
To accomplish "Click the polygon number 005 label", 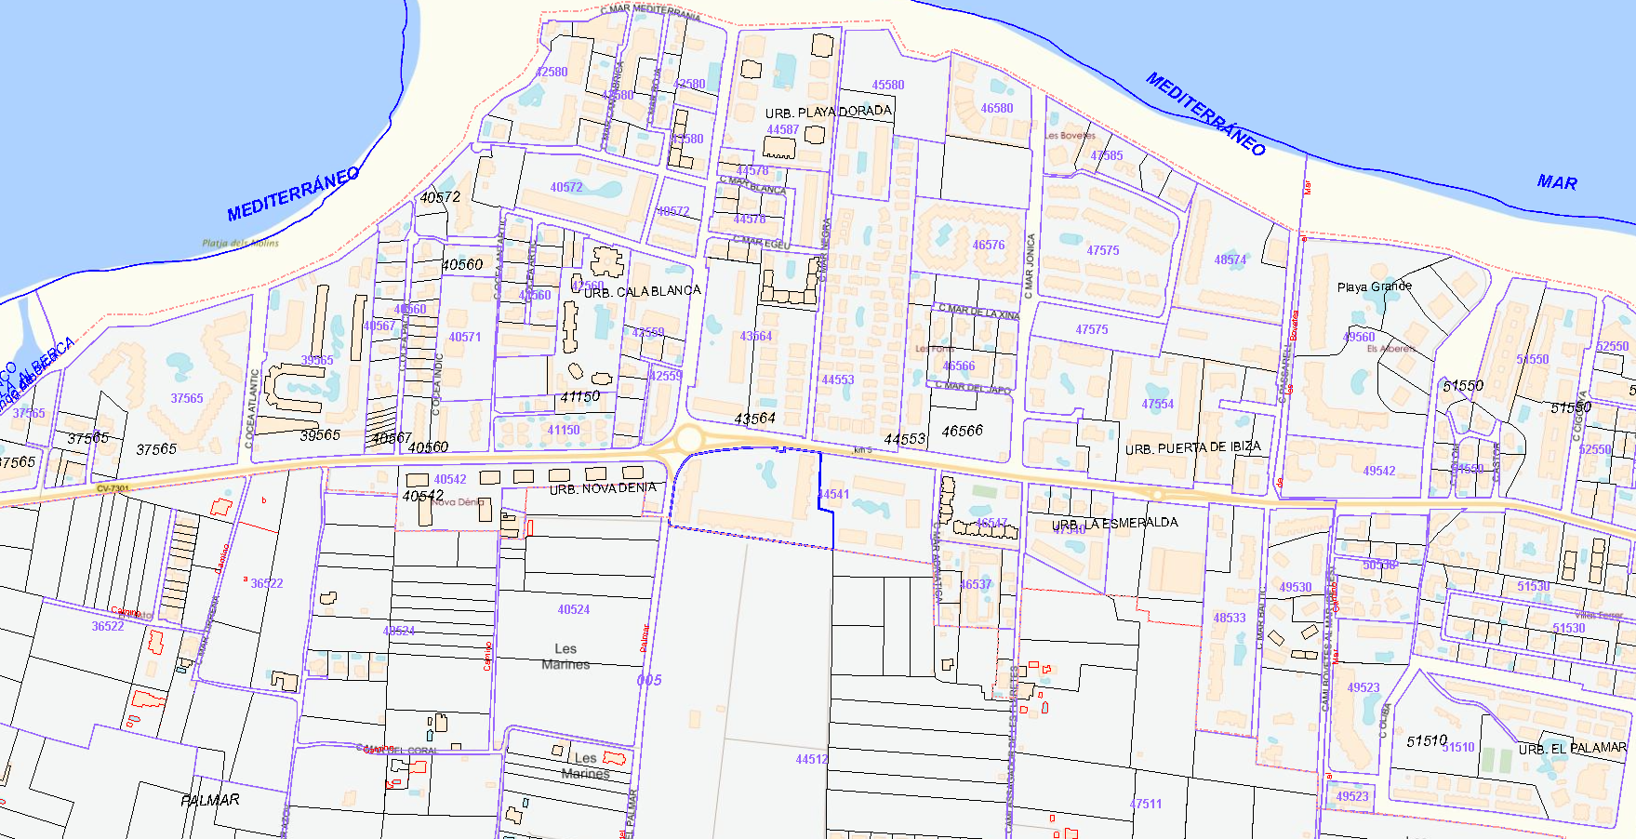I will pos(648,680).
